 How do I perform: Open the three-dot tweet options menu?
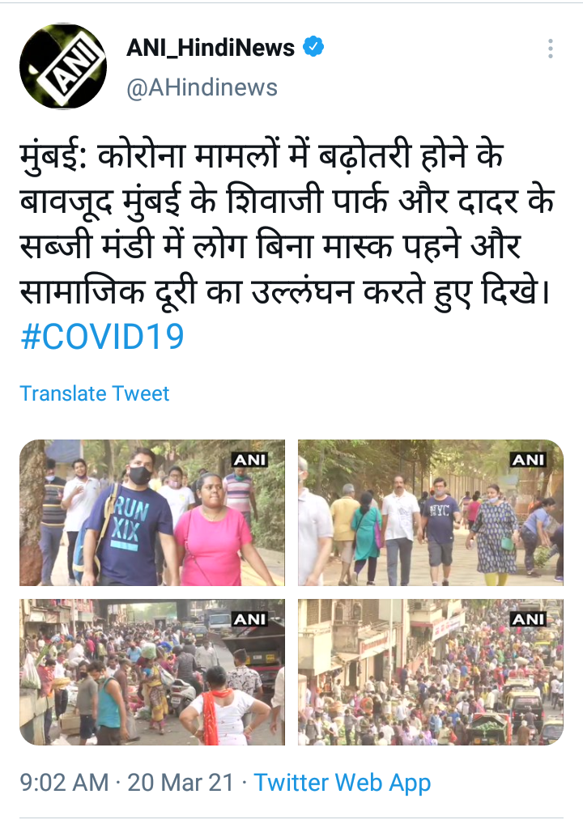(x=550, y=49)
